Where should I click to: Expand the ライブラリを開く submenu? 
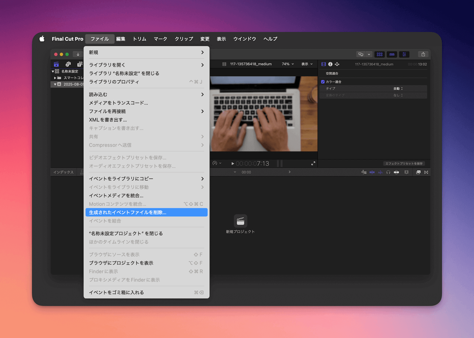point(147,65)
